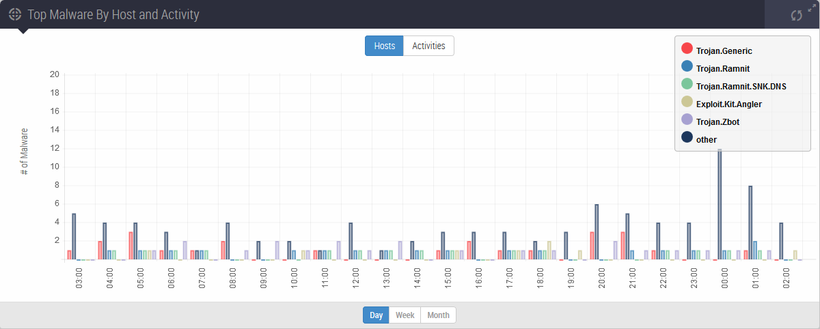Click the navy 'other' color dot
The image size is (820, 329).
point(687,137)
